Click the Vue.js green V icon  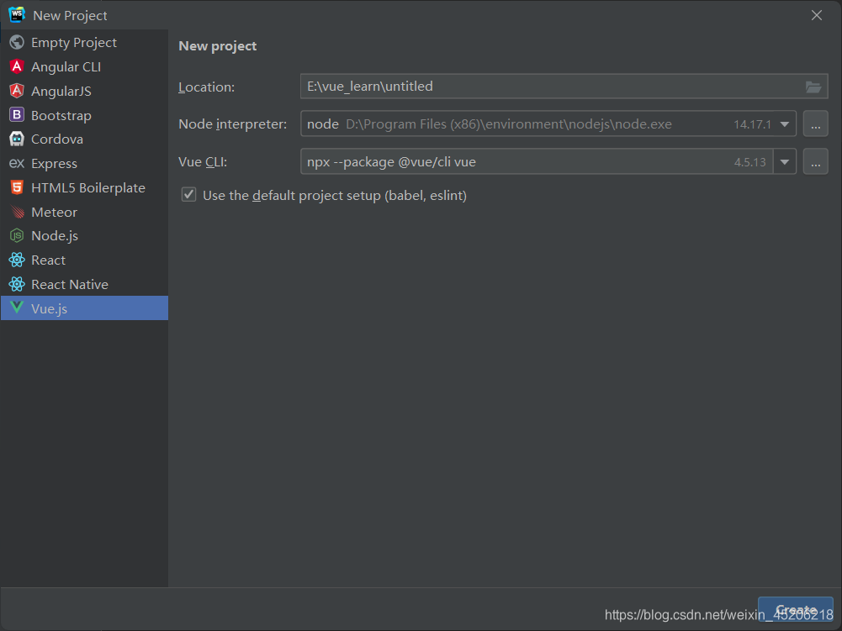click(x=17, y=308)
